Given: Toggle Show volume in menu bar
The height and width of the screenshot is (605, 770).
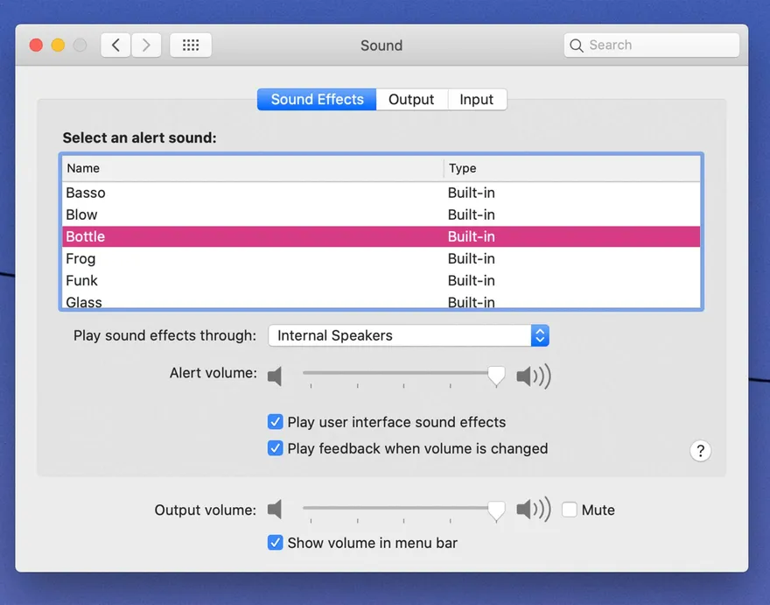Looking at the screenshot, I should (x=276, y=543).
